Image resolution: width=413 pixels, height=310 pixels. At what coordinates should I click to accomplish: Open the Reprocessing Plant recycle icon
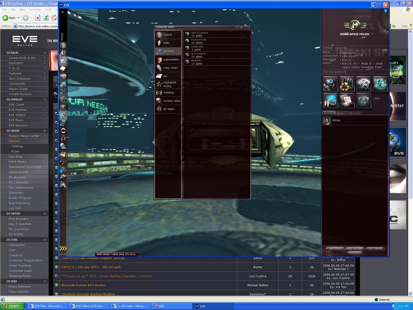(347, 84)
